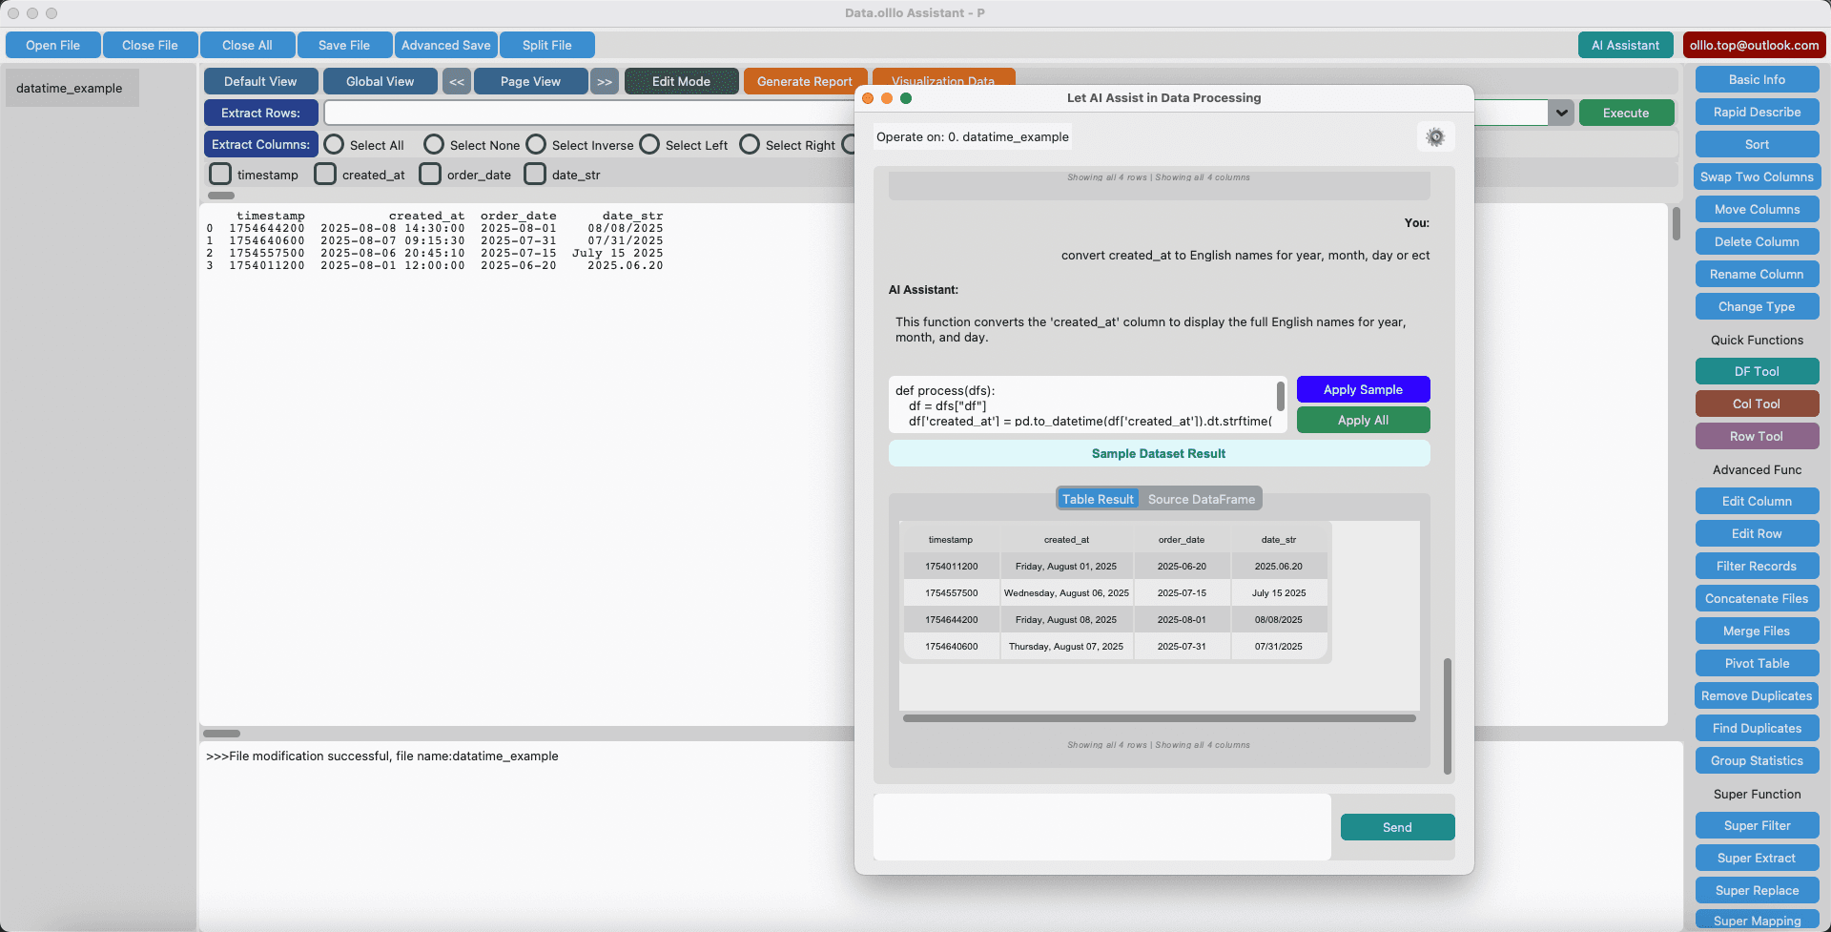Click Apply All in the AI dialog

[x=1362, y=420]
